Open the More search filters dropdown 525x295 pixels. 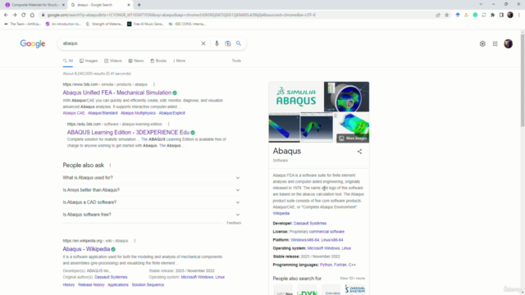(180, 61)
